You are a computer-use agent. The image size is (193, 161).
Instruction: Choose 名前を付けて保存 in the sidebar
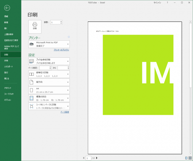pos(11,40)
